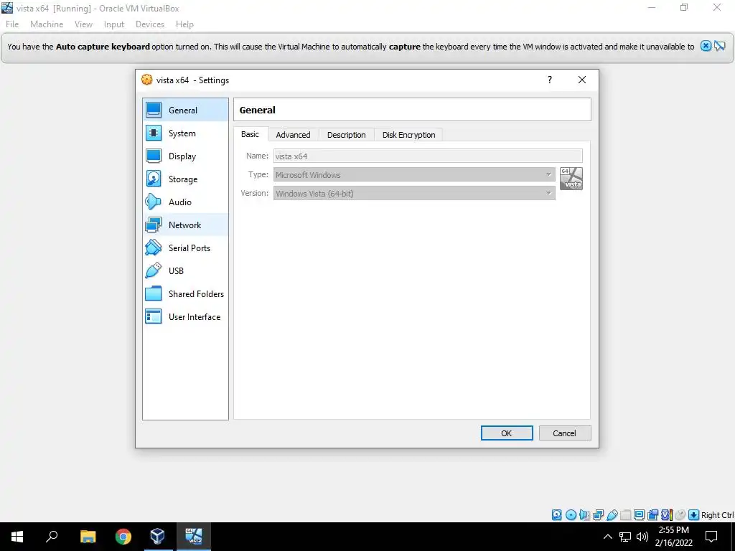
Task: Click the keyboard capture arrow icon
Action: pyautogui.click(x=694, y=515)
